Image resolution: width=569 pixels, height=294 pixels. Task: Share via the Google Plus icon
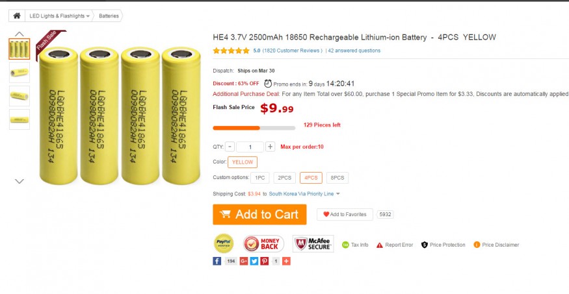click(243, 261)
